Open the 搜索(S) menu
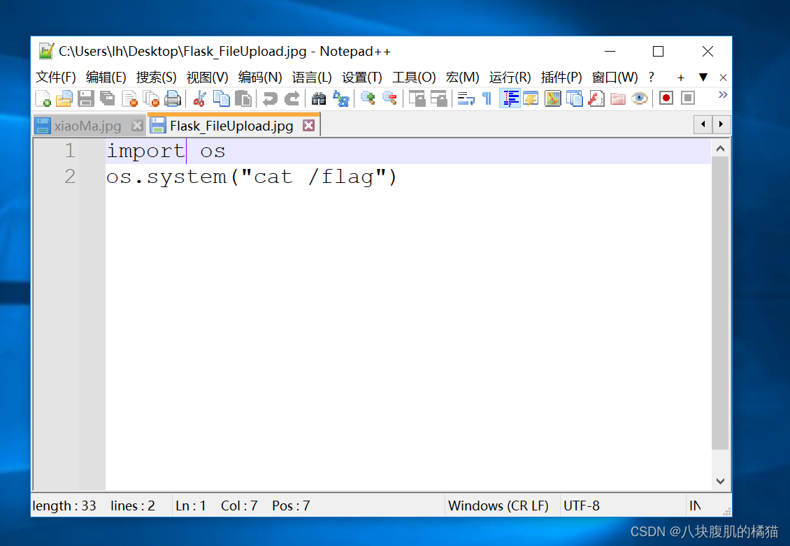This screenshot has height=546, width=790. (x=156, y=77)
